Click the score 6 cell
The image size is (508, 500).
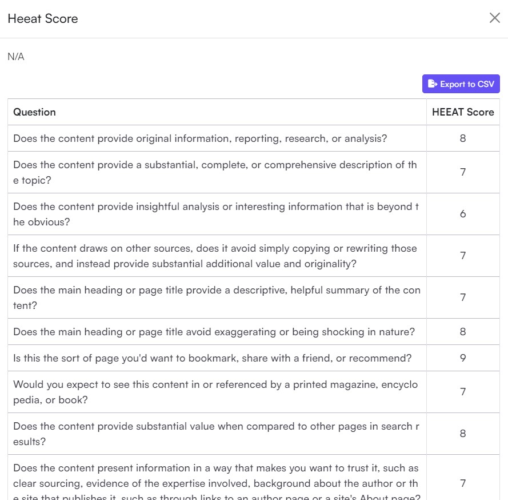pyautogui.click(x=463, y=214)
